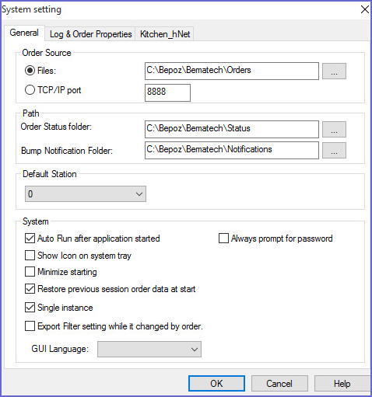
Task: Expand the Default Station dropdown
Action: pos(86,193)
